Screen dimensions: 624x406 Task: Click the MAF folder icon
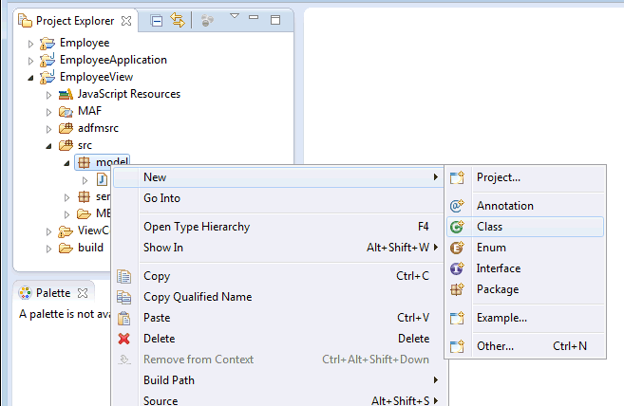point(66,112)
